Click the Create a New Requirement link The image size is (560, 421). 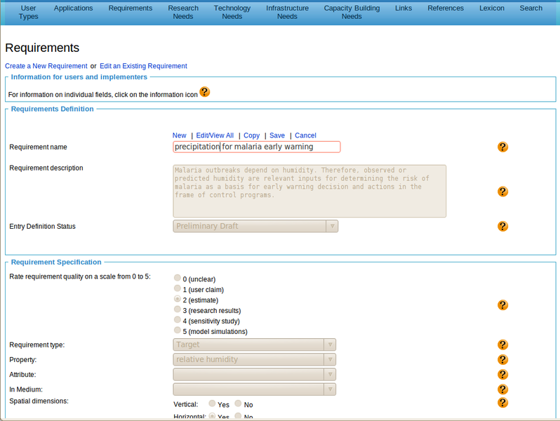(46, 66)
